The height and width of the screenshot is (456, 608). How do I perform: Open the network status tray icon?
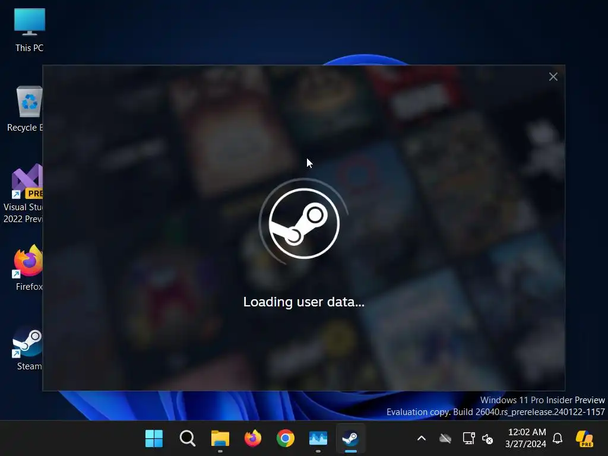click(469, 439)
